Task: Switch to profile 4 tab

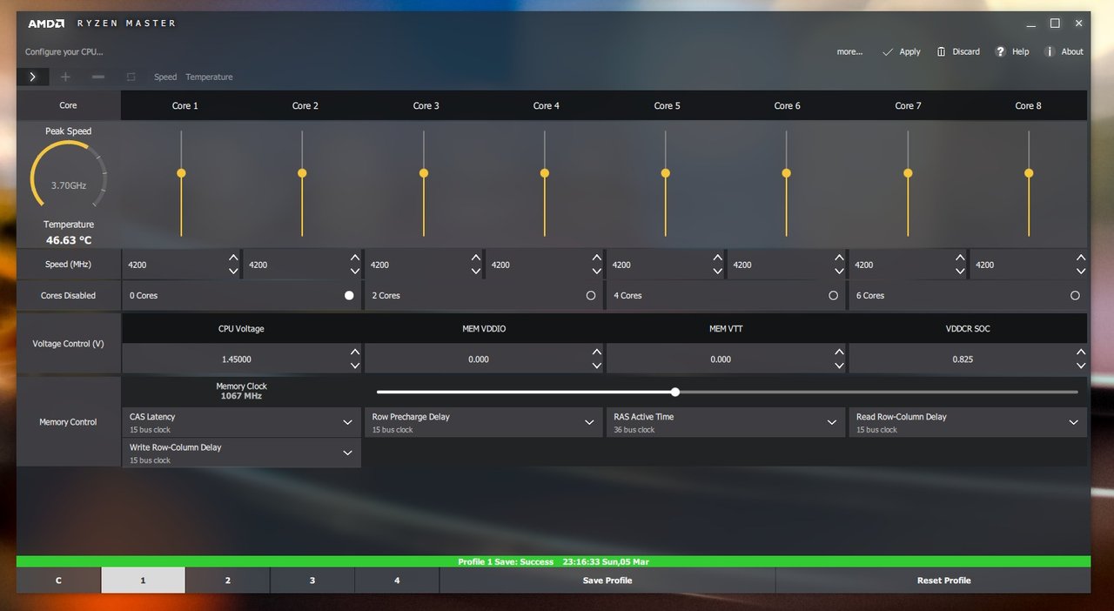Action: (396, 581)
